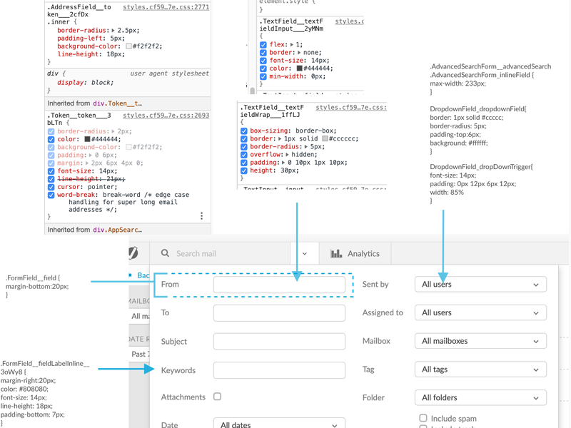Toggle the box-sizing border-box checkbox
This screenshot has width=571, height=428.
point(244,131)
